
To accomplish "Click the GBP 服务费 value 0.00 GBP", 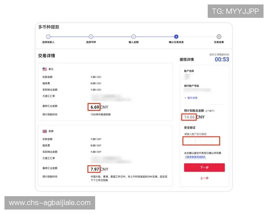I will (x=96, y=145).
